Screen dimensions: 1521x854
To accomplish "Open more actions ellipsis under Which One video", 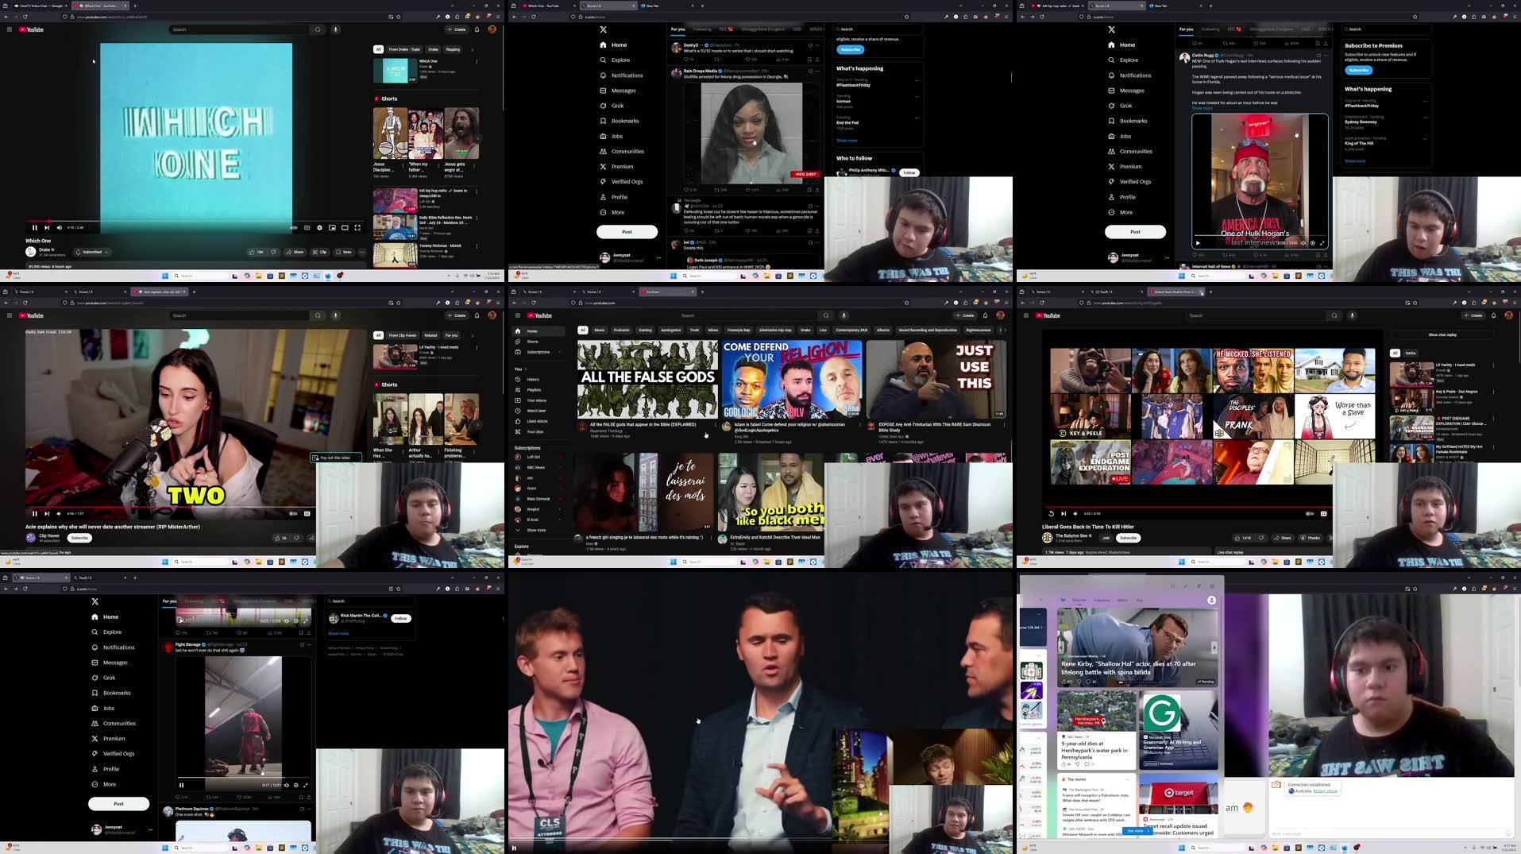I will (x=362, y=252).
